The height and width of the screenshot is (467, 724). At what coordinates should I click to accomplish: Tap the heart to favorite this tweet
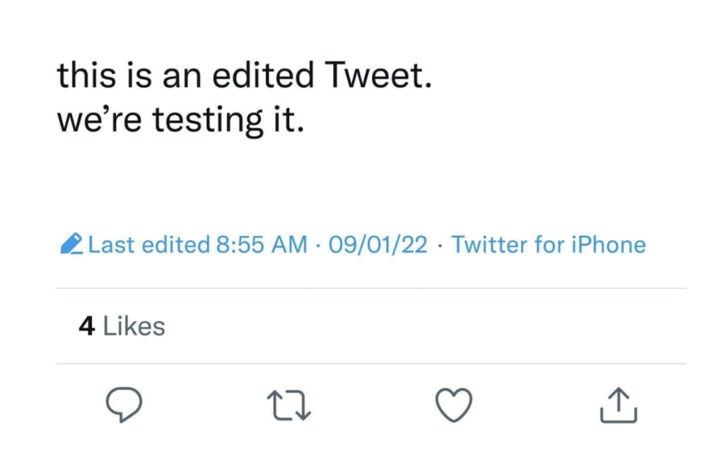pyautogui.click(x=453, y=405)
